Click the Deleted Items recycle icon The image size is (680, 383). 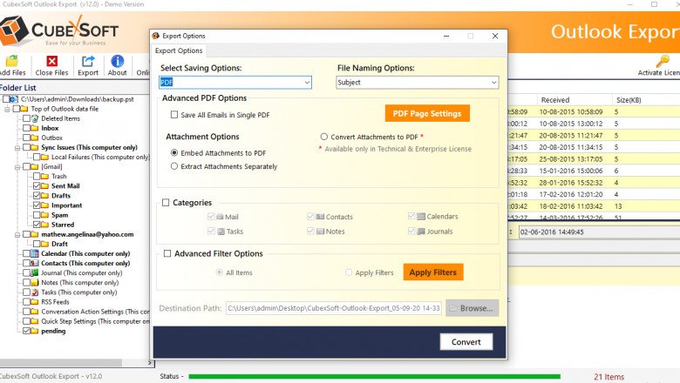coord(35,118)
